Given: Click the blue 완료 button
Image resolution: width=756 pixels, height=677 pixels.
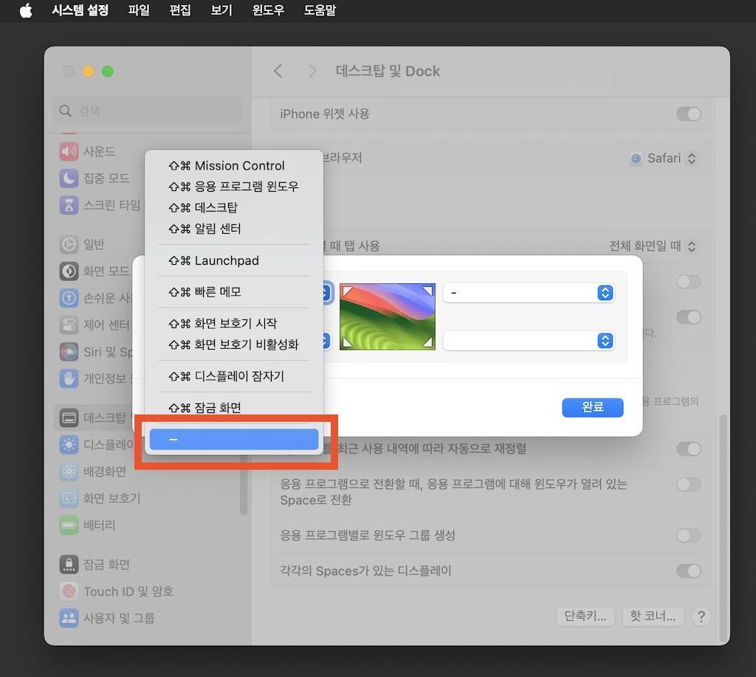Looking at the screenshot, I should point(593,407).
